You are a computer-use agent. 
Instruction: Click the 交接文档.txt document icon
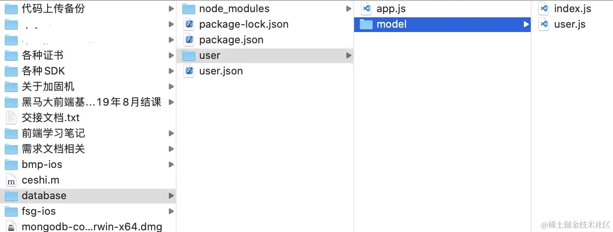[11, 118]
